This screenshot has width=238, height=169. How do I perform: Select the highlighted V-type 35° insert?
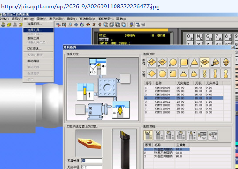pos(205,62)
